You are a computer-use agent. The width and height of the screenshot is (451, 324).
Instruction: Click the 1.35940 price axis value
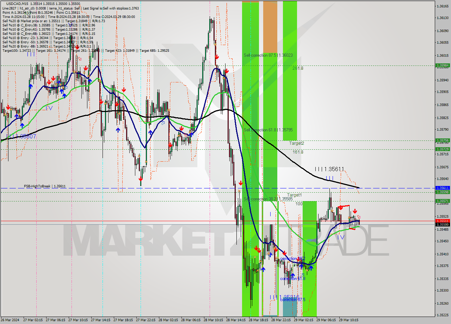click(443, 80)
